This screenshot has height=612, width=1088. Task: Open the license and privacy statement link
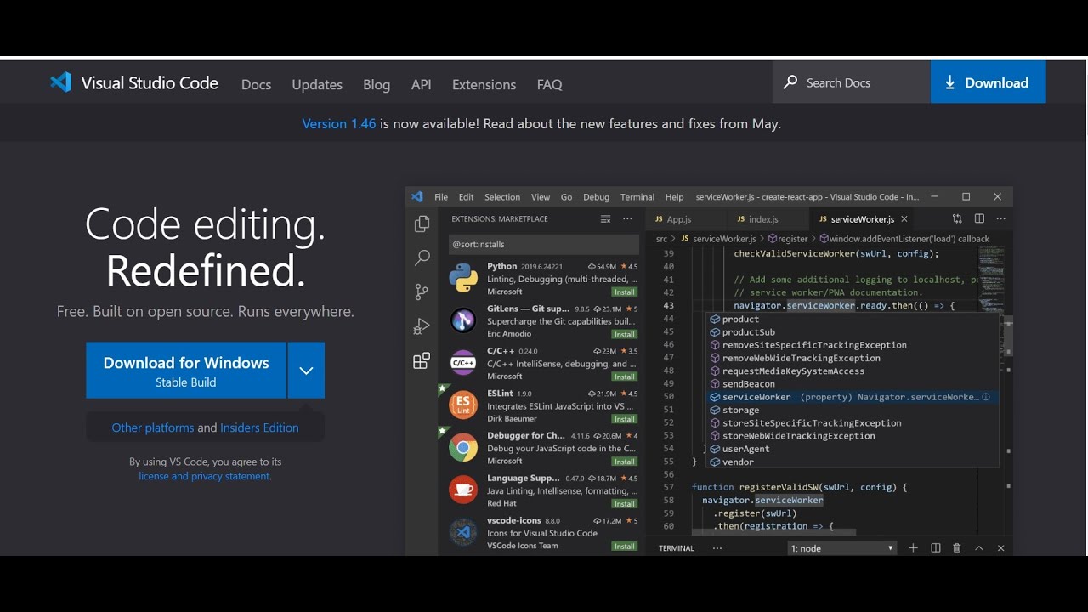click(204, 476)
